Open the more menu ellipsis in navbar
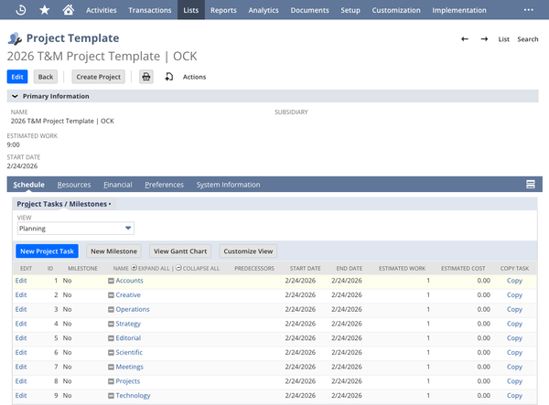This screenshot has width=549, height=405. (528, 10)
